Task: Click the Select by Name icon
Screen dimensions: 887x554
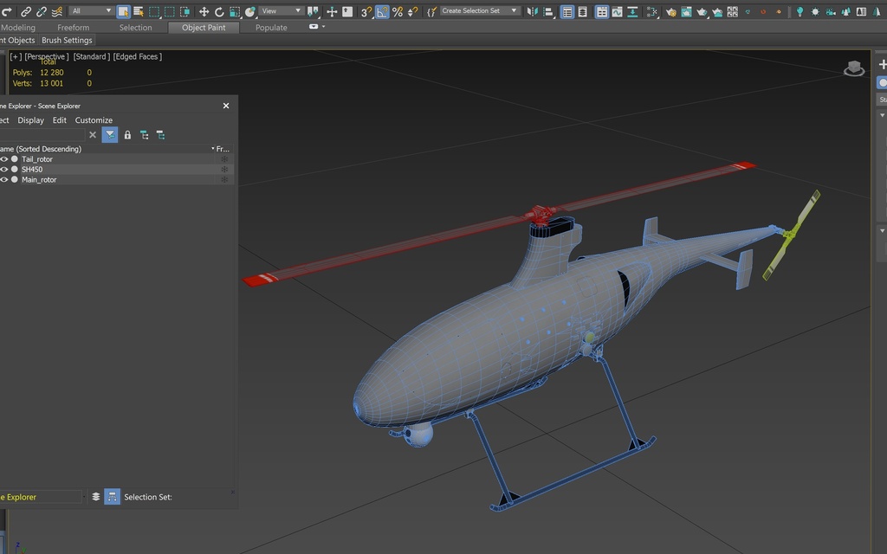Action: (138, 11)
